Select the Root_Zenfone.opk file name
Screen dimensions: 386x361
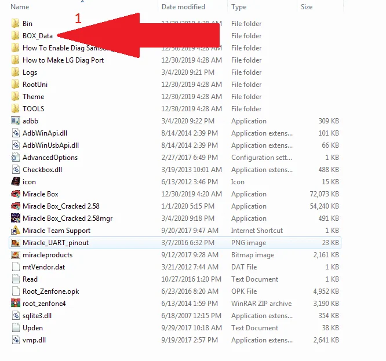tap(50, 291)
